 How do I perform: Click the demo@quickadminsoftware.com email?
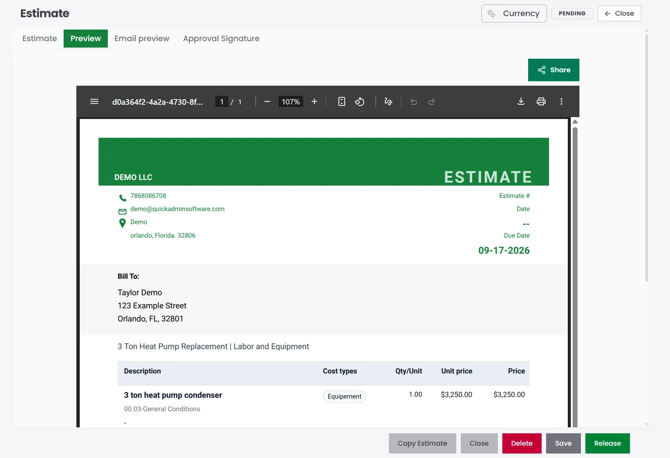tap(177, 209)
